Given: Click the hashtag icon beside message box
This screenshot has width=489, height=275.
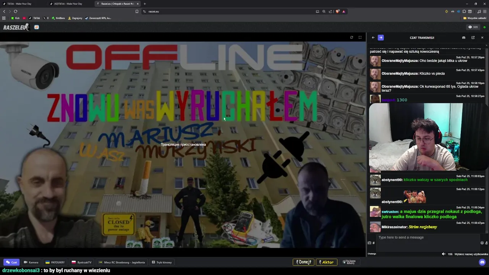Looking at the screenshot, I should pyautogui.click(x=374, y=243).
